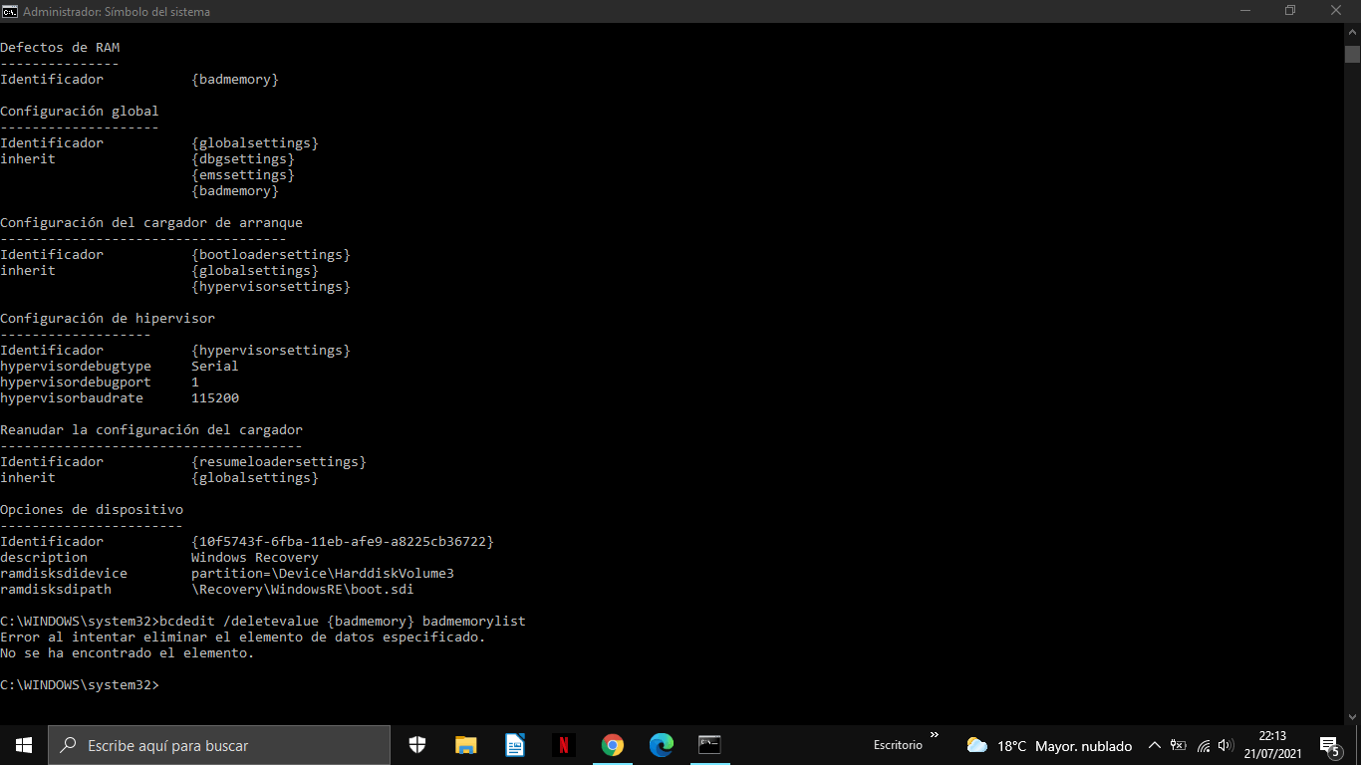Click the '{bootloadersettings}' identifier
The image size is (1361, 765).
[x=271, y=254]
